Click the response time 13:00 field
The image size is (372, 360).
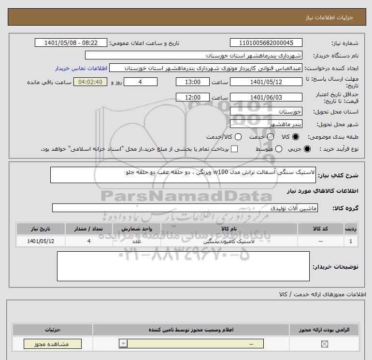pyautogui.click(x=193, y=82)
